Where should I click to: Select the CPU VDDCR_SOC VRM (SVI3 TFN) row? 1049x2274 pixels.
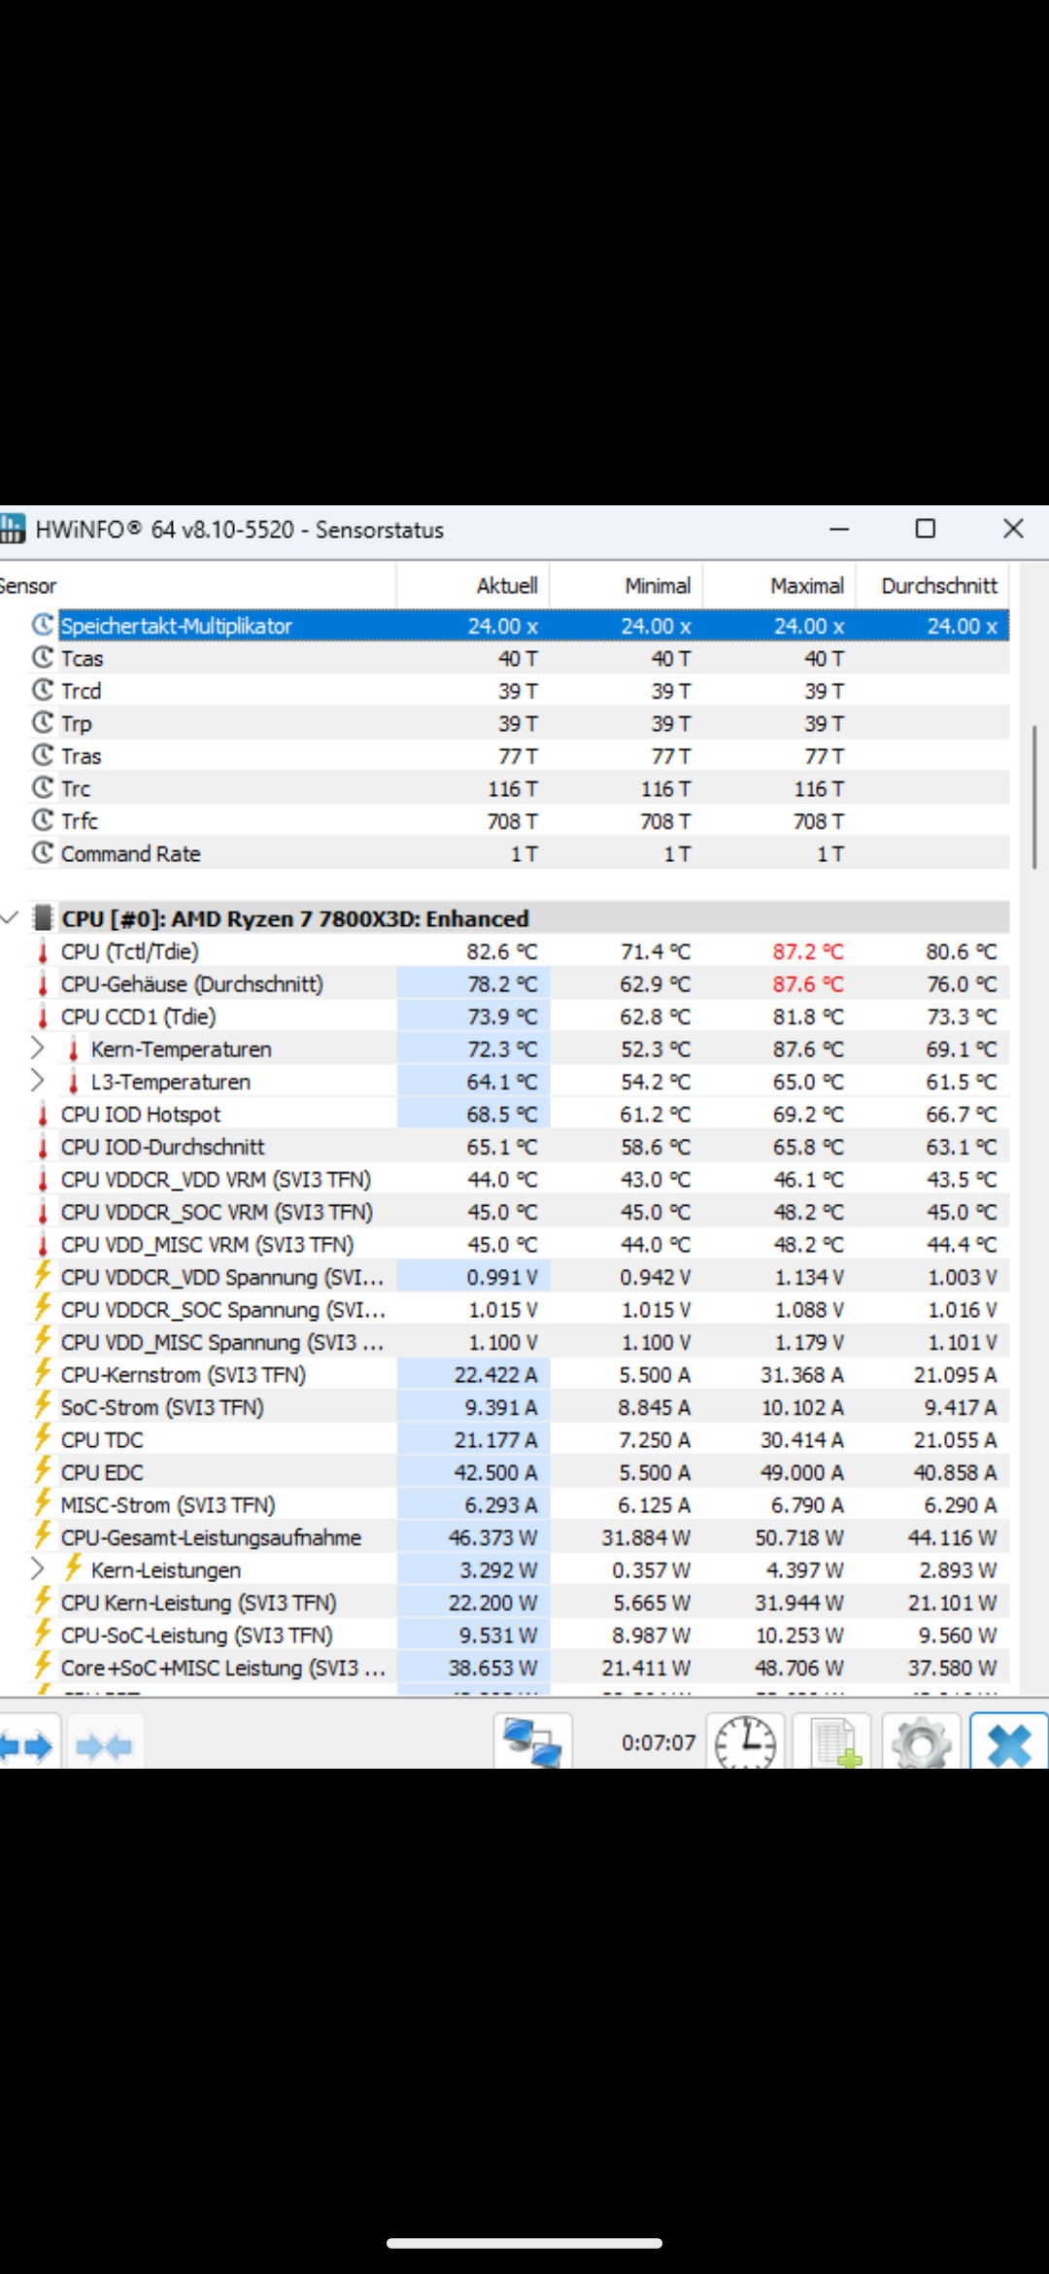coord(519,1212)
